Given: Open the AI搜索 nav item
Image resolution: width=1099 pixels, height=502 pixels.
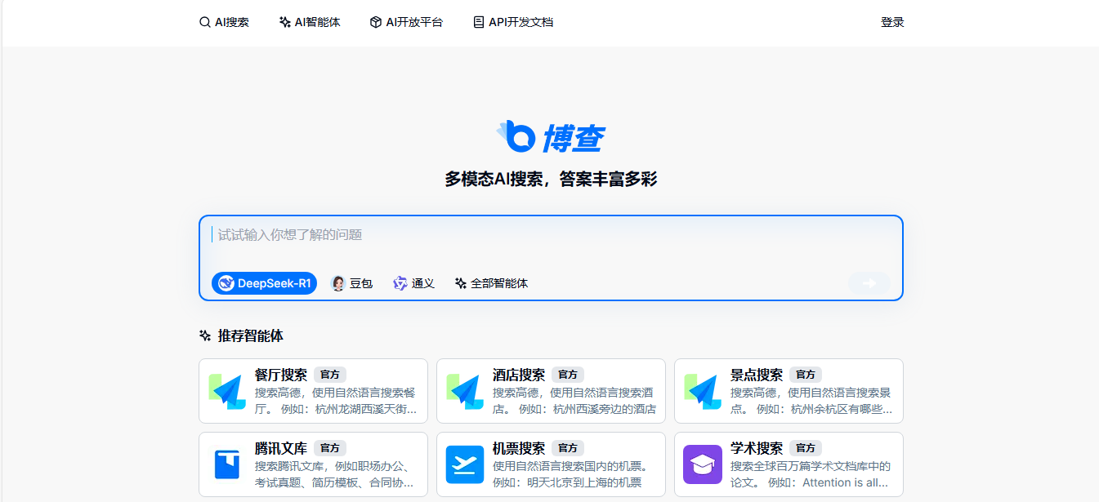Looking at the screenshot, I should (x=224, y=22).
